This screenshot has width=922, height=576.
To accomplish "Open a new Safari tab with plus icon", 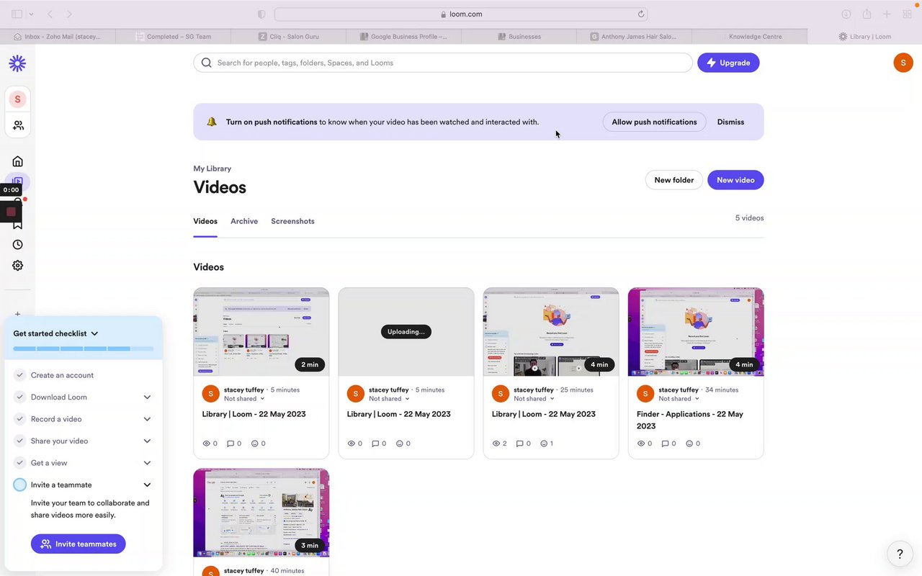I will (887, 14).
